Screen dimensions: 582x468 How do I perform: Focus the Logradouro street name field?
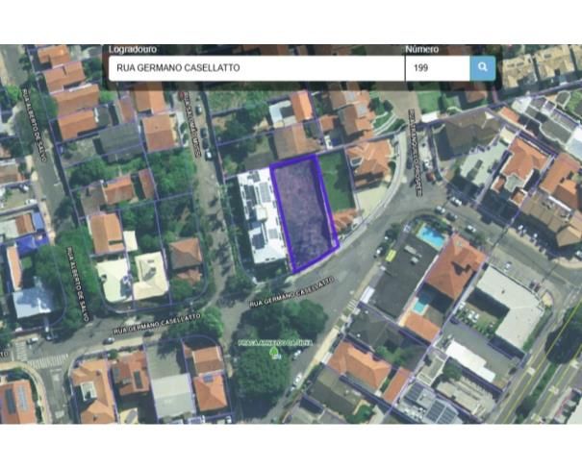coord(257,68)
